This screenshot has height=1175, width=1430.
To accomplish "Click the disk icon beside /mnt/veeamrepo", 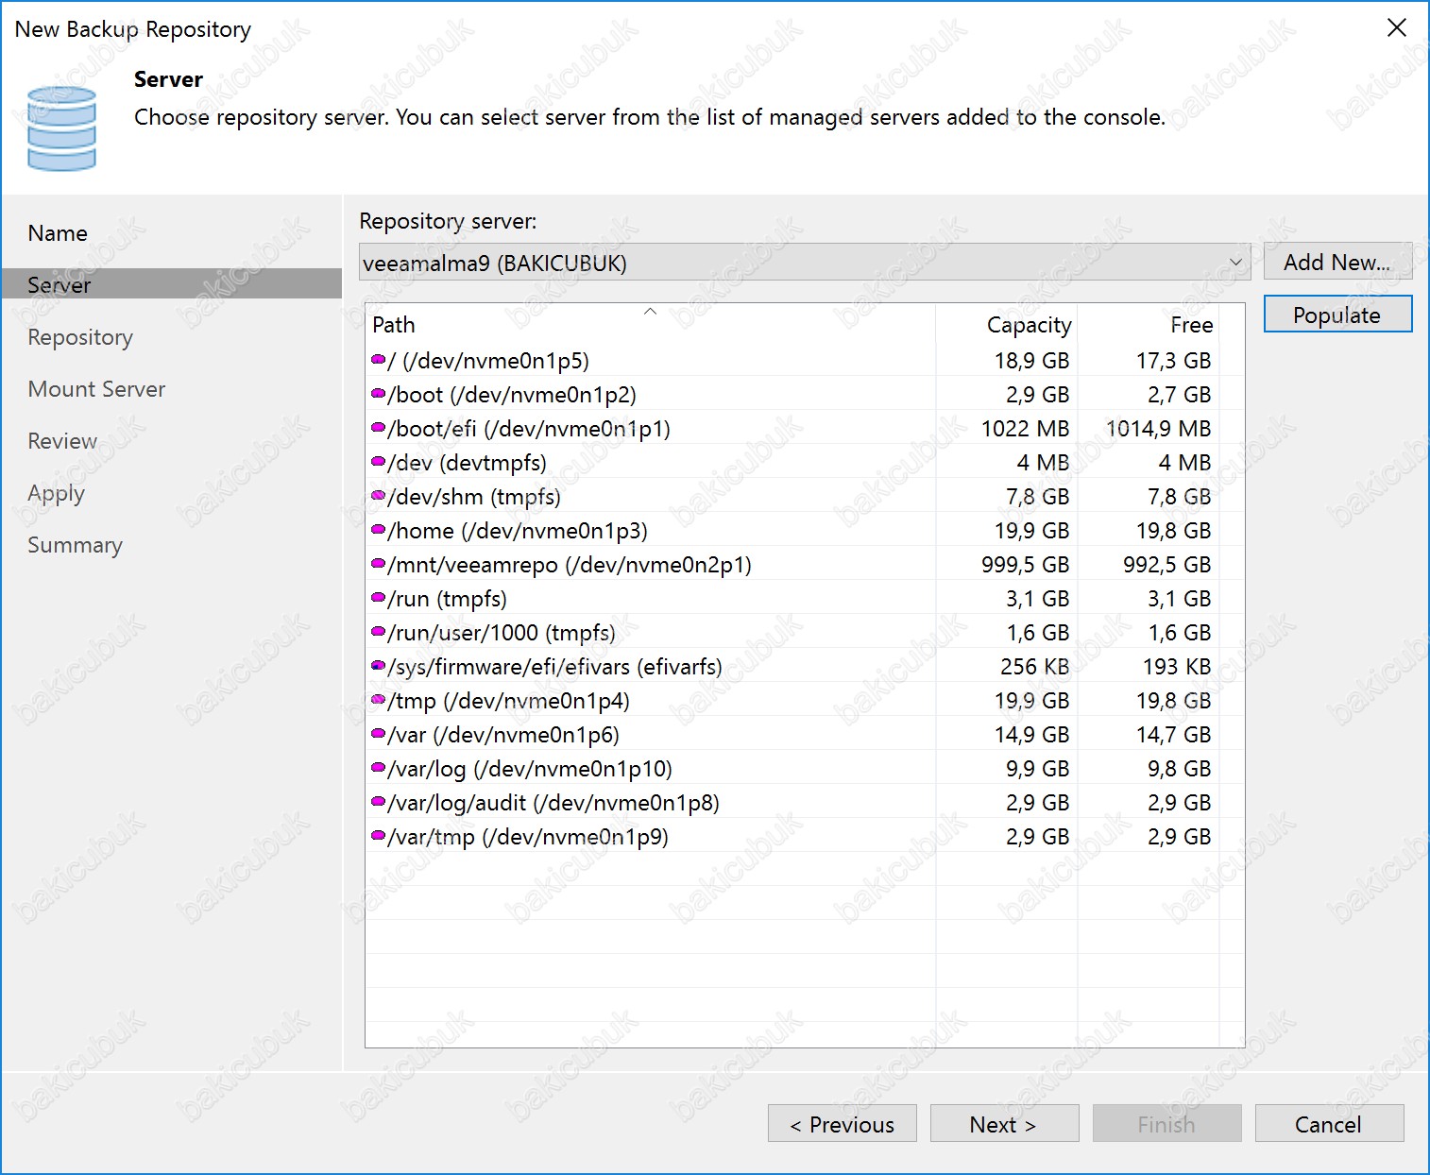I will (x=379, y=564).
